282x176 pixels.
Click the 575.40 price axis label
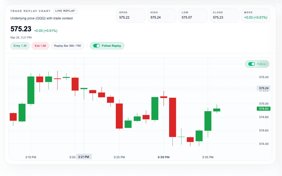click(264, 77)
